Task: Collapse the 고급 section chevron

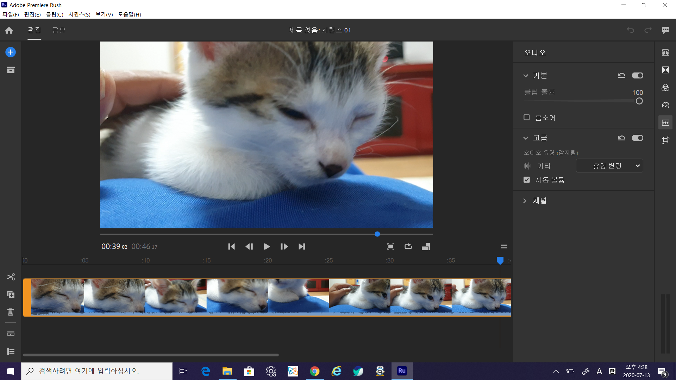Action: [526, 138]
